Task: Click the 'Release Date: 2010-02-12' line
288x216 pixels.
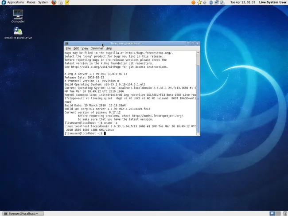Action: pos(84,77)
